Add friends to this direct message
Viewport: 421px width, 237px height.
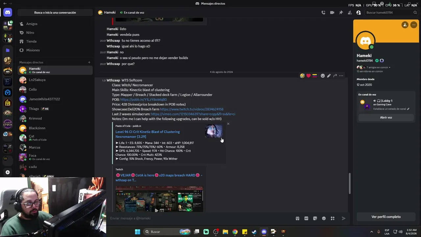click(x=350, y=13)
